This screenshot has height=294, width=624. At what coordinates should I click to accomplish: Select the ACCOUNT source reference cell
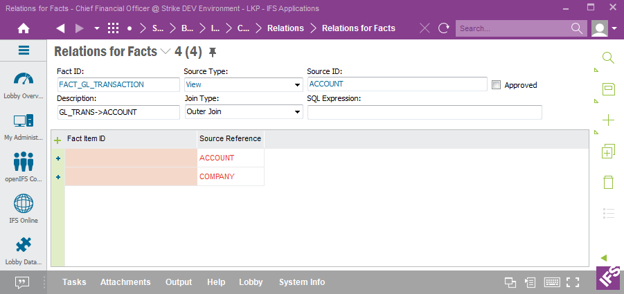point(231,158)
